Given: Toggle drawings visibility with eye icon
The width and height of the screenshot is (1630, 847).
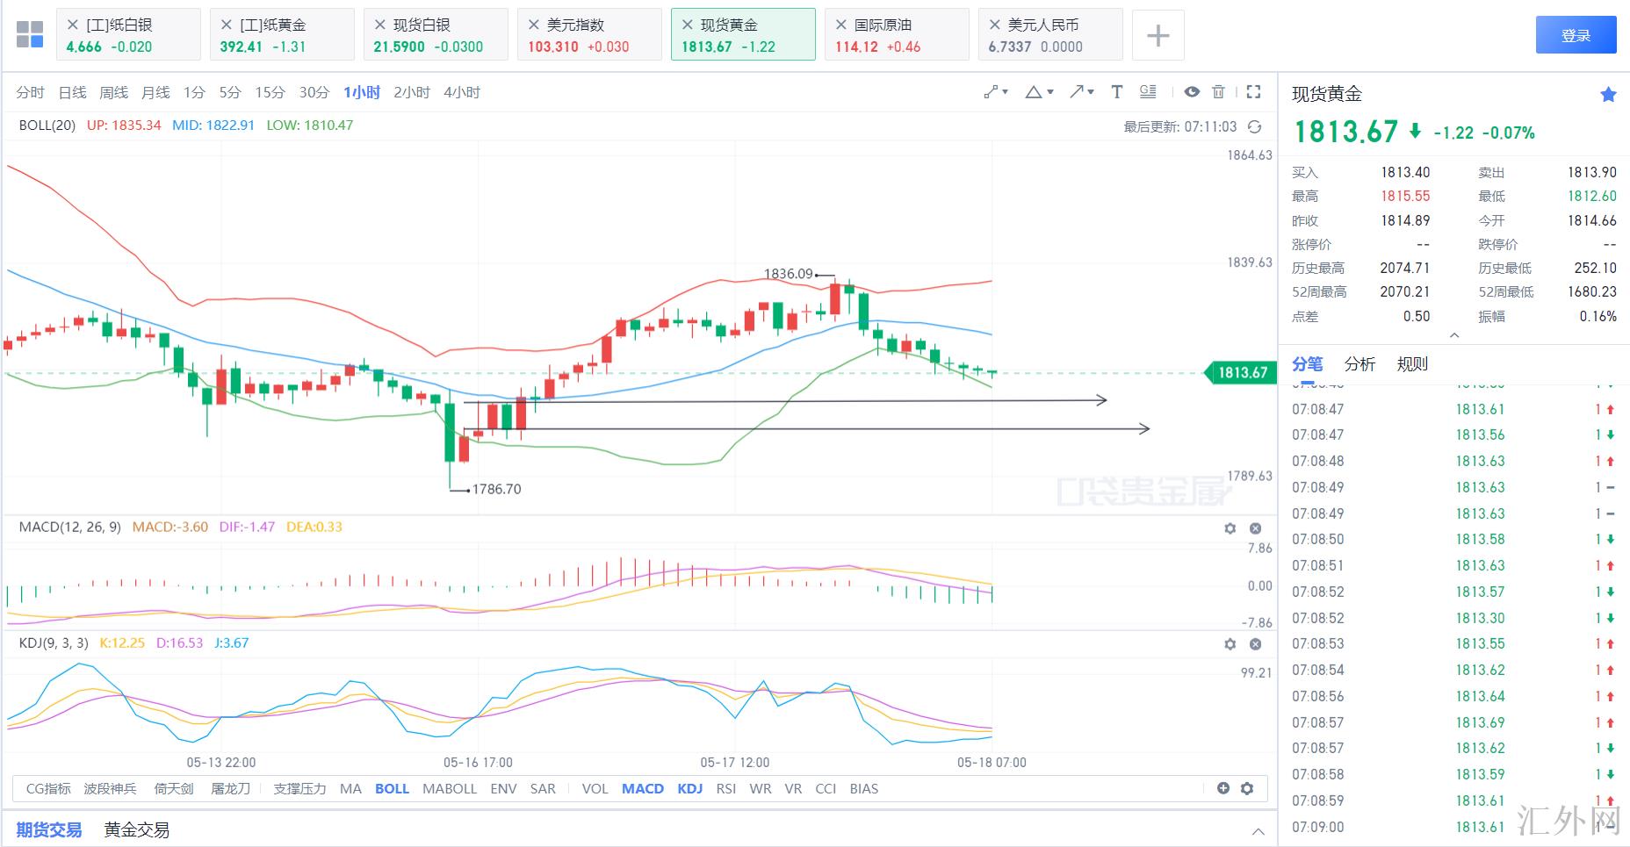Looking at the screenshot, I should tap(1192, 92).
